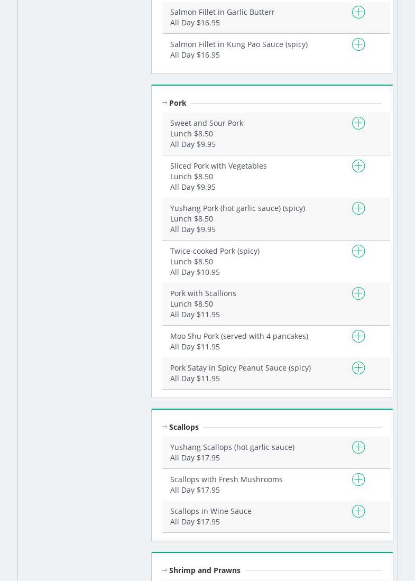Add Twice-cooked Pork to order
Screen dimensions: 415x581
click(358, 251)
